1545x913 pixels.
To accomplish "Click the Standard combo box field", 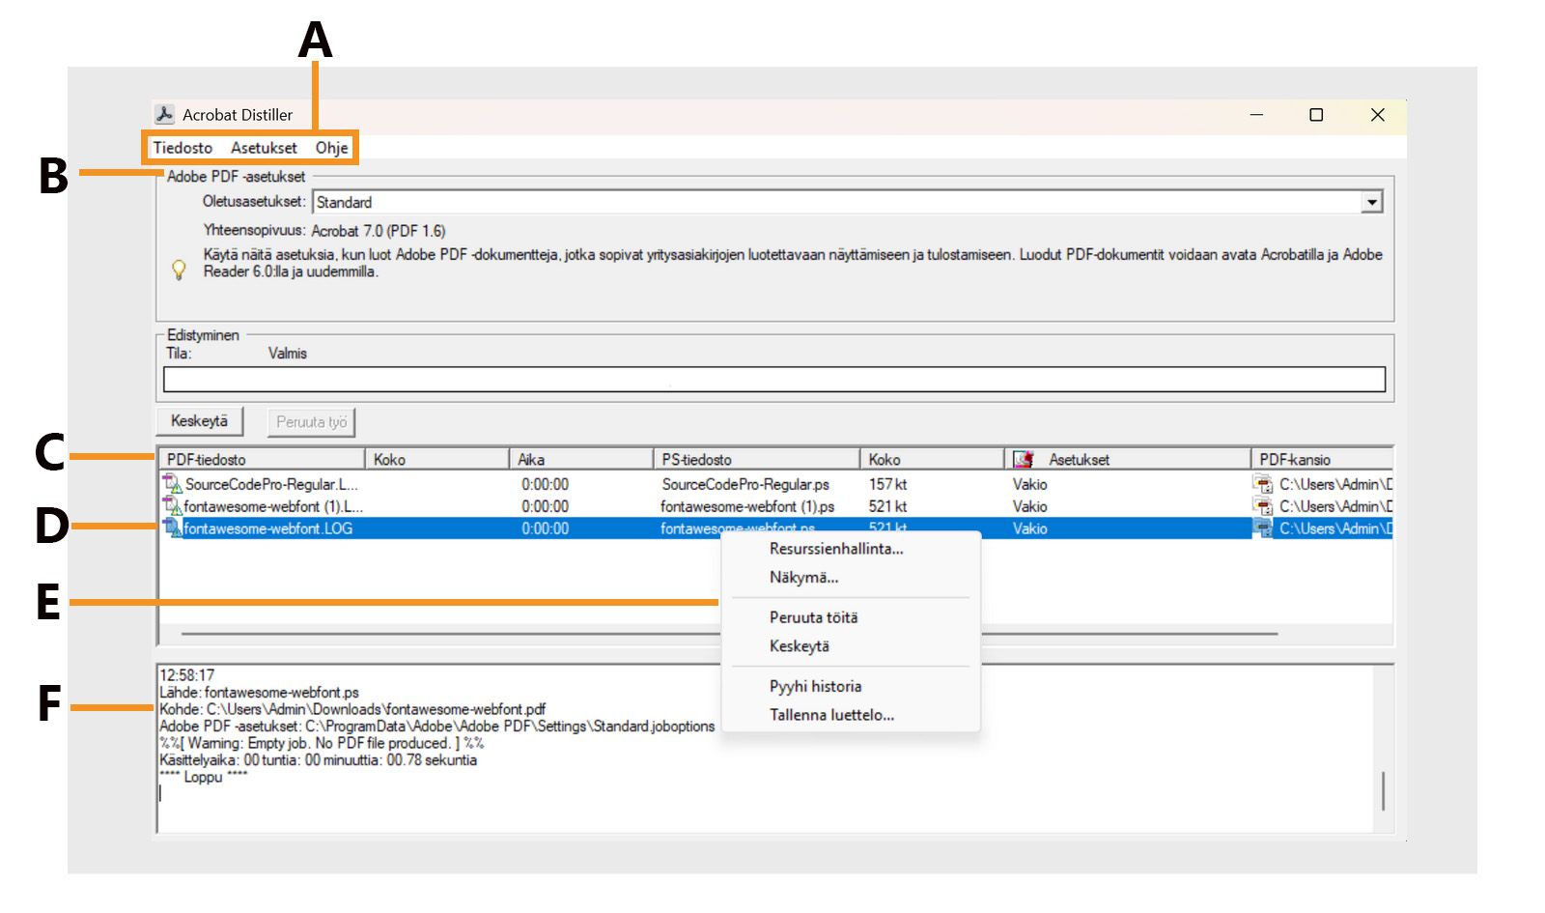I will point(676,202).
